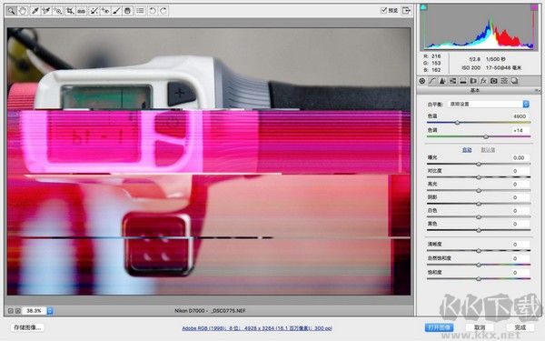Switch to the Camera Calibration panel tab
Viewport: 545px width, 341px height.
493,81
